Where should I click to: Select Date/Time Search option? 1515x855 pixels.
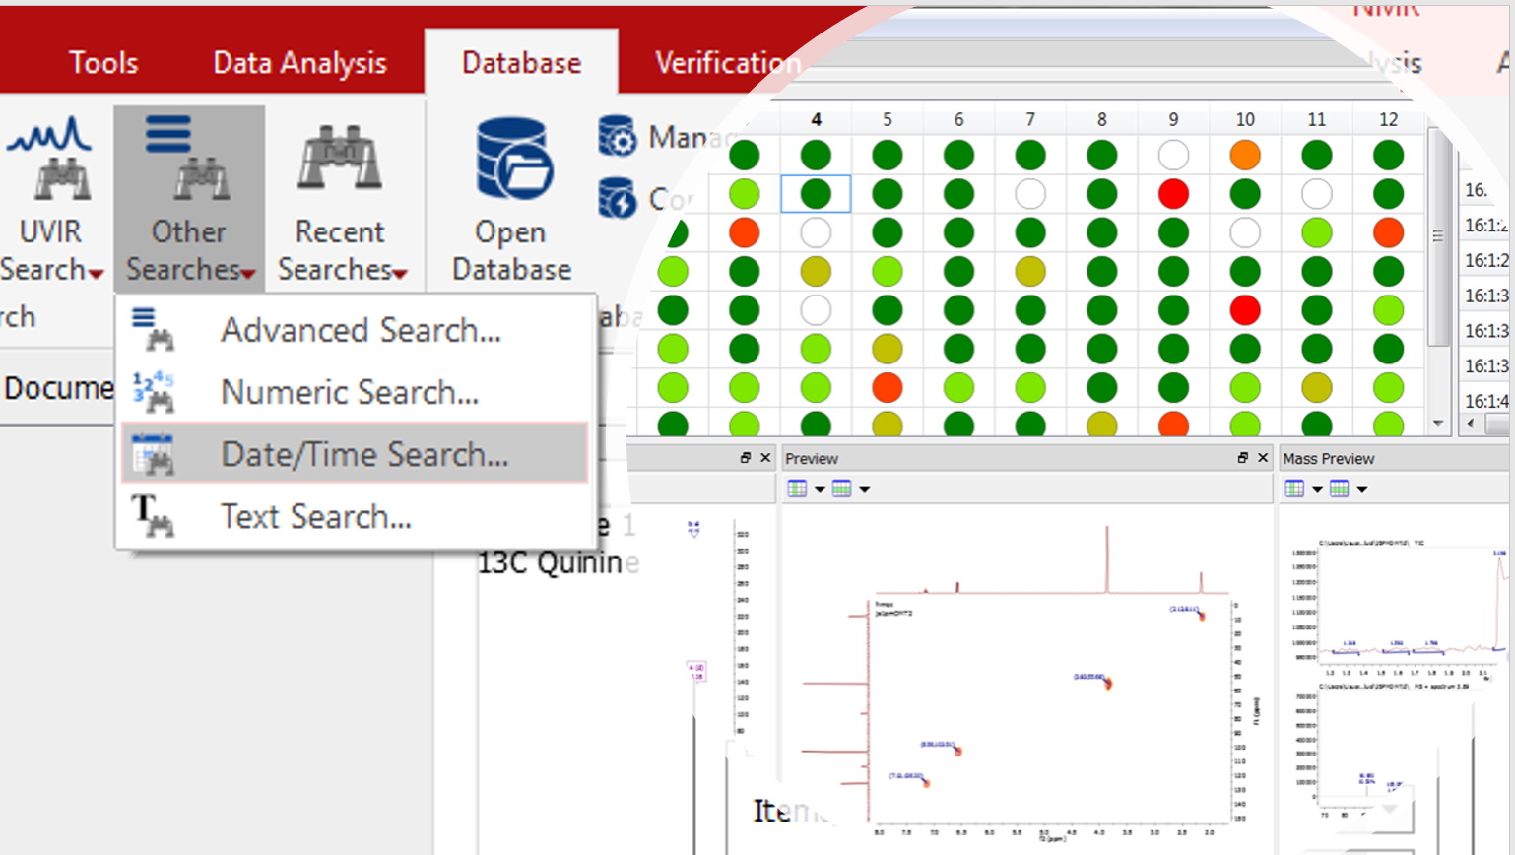click(363, 455)
